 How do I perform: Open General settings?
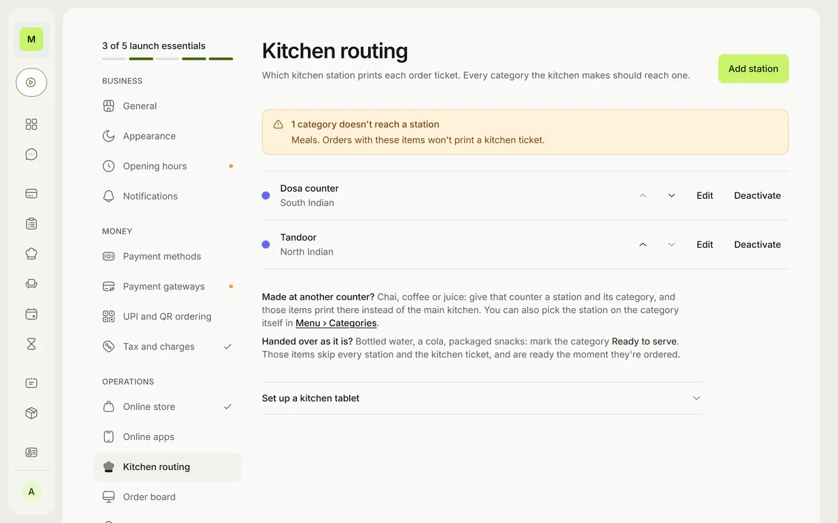pos(168,106)
